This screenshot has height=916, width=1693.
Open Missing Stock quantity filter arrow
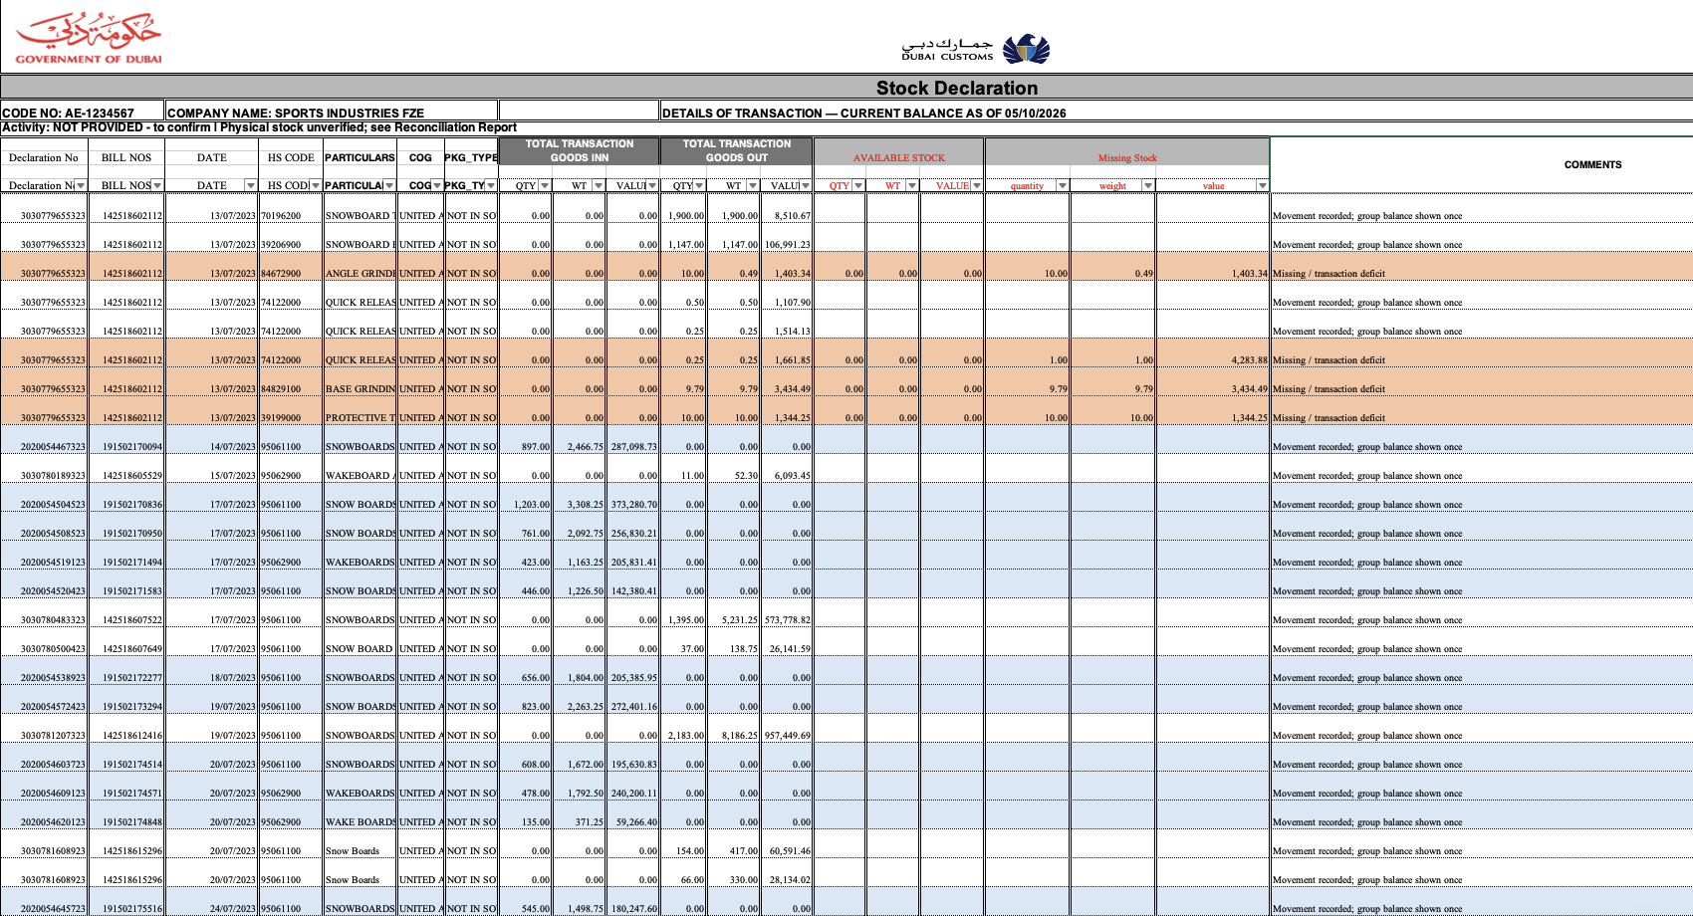(x=1063, y=185)
